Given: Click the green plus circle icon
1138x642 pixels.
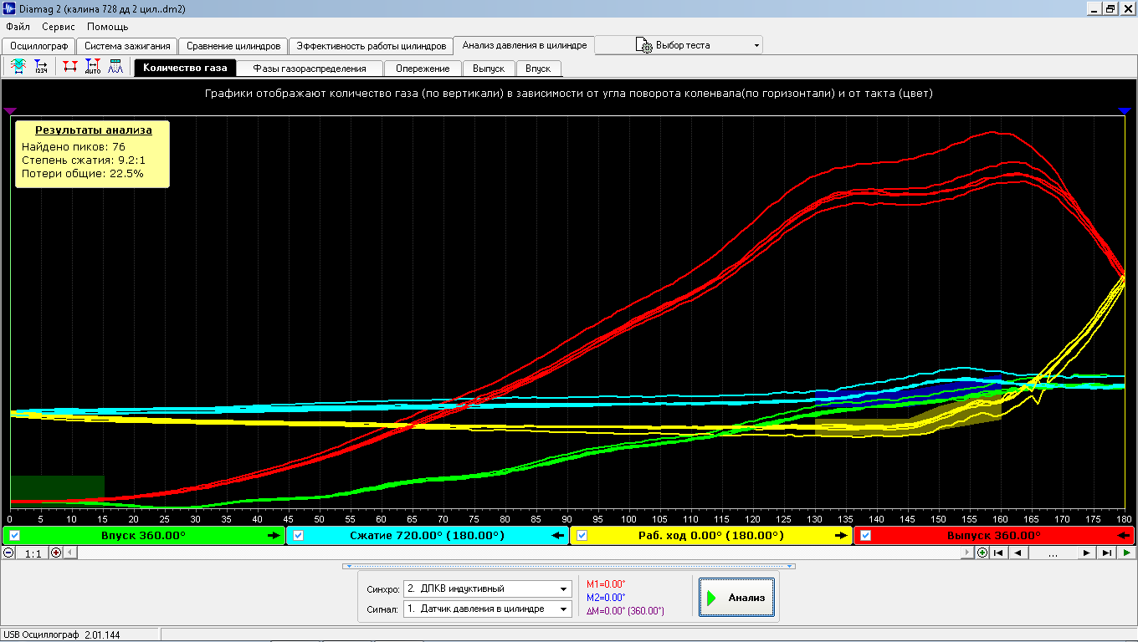Looking at the screenshot, I should coord(983,553).
